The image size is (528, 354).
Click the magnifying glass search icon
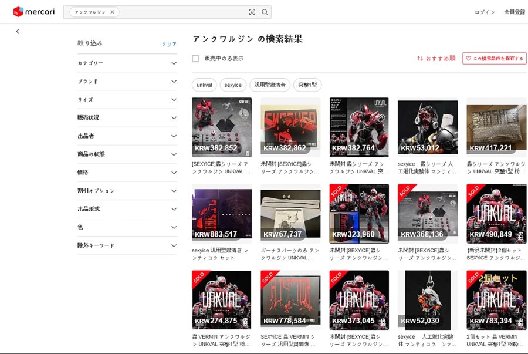[265, 12]
